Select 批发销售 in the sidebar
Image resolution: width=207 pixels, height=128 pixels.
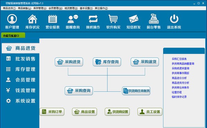[21, 59]
